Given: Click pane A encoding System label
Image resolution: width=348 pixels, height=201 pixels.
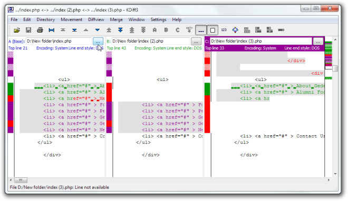Looking at the screenshot, I should pos(52,48).
